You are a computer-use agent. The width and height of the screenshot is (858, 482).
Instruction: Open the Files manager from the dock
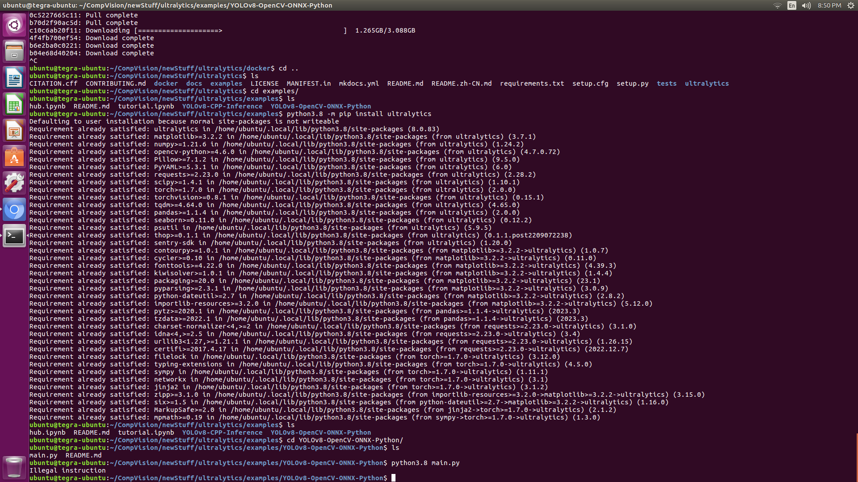14,51
